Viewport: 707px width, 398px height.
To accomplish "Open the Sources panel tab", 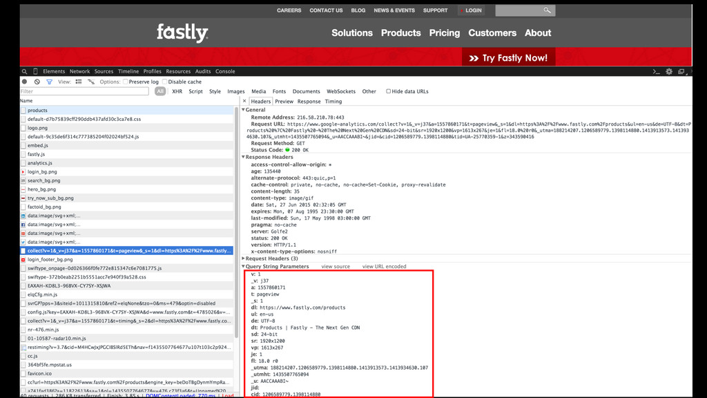I will tap(104, 71).
